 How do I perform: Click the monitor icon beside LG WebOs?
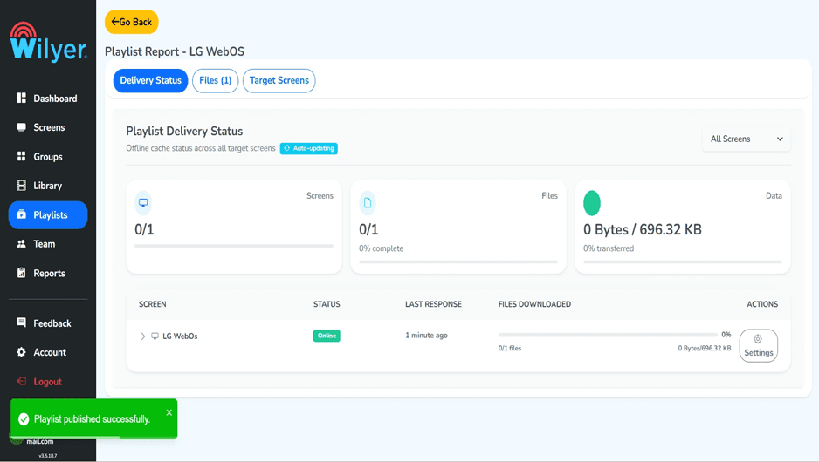pyautogui.click(x=155, y=336)
